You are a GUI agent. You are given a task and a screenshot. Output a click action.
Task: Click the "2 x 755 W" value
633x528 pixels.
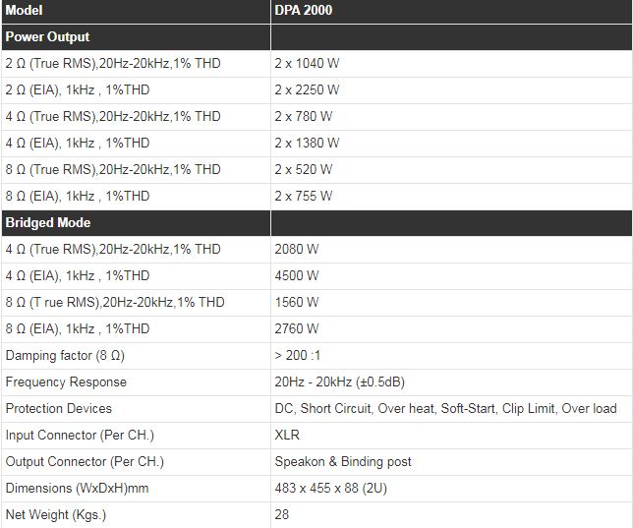304,196
